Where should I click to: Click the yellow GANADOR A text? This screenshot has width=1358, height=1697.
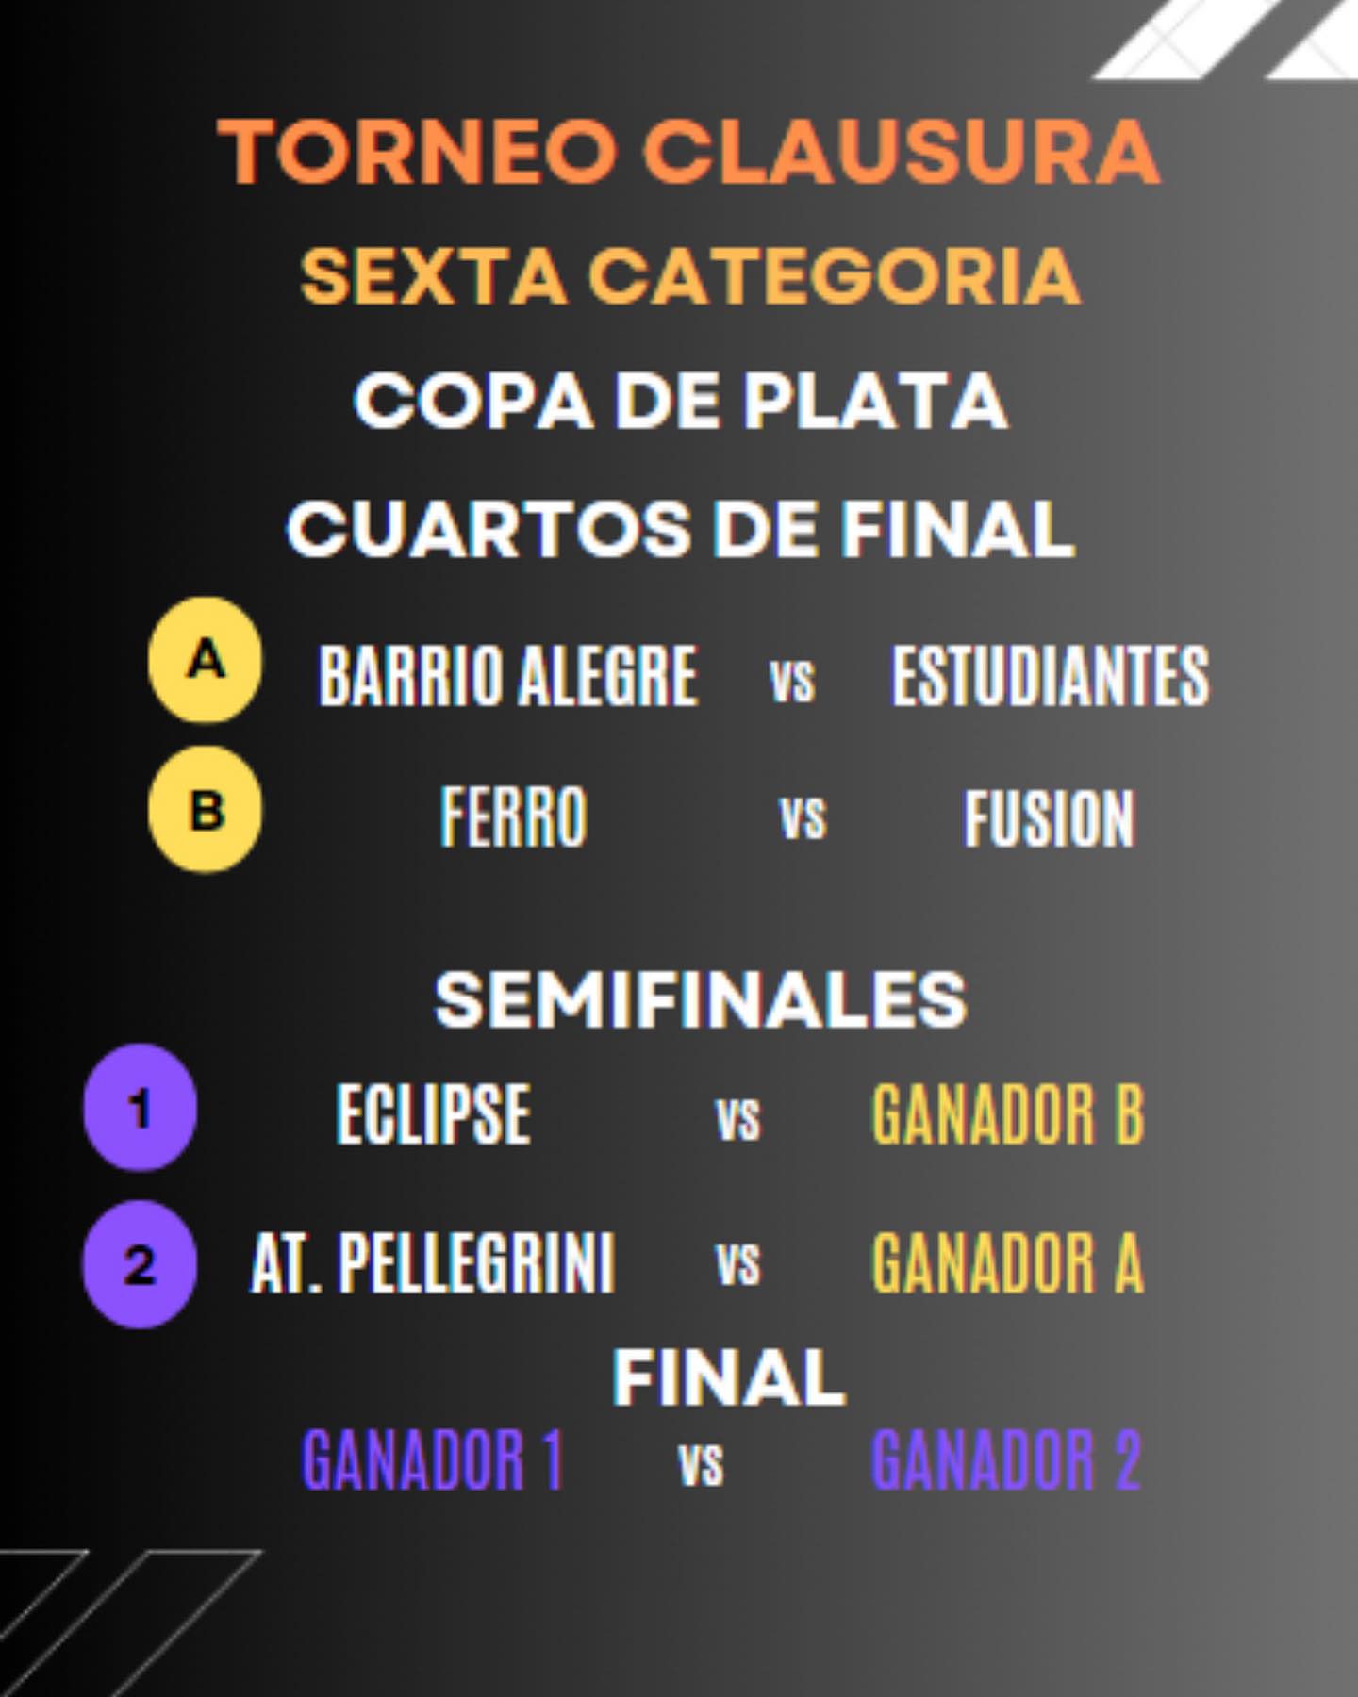coord(1007,1263)
